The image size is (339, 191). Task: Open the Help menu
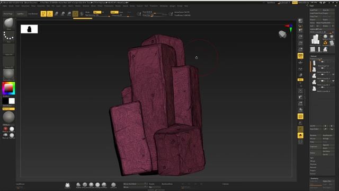click(x=186, y=6)
